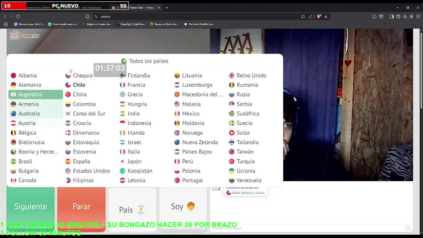Image resolution: width=423 pixels, height=238 pixels.
Task: Click the share page icon in address bar
Action: (x=311, y=17)
